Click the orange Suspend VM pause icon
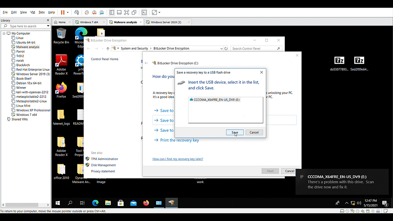Screen dimensions: 393x221 click(x=63, y=12)
